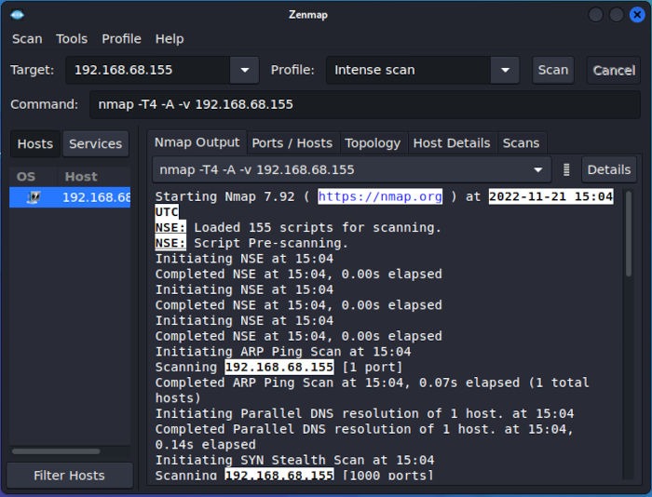
Task: Switch to the Topology tab
Action: (x=373, y=143)
